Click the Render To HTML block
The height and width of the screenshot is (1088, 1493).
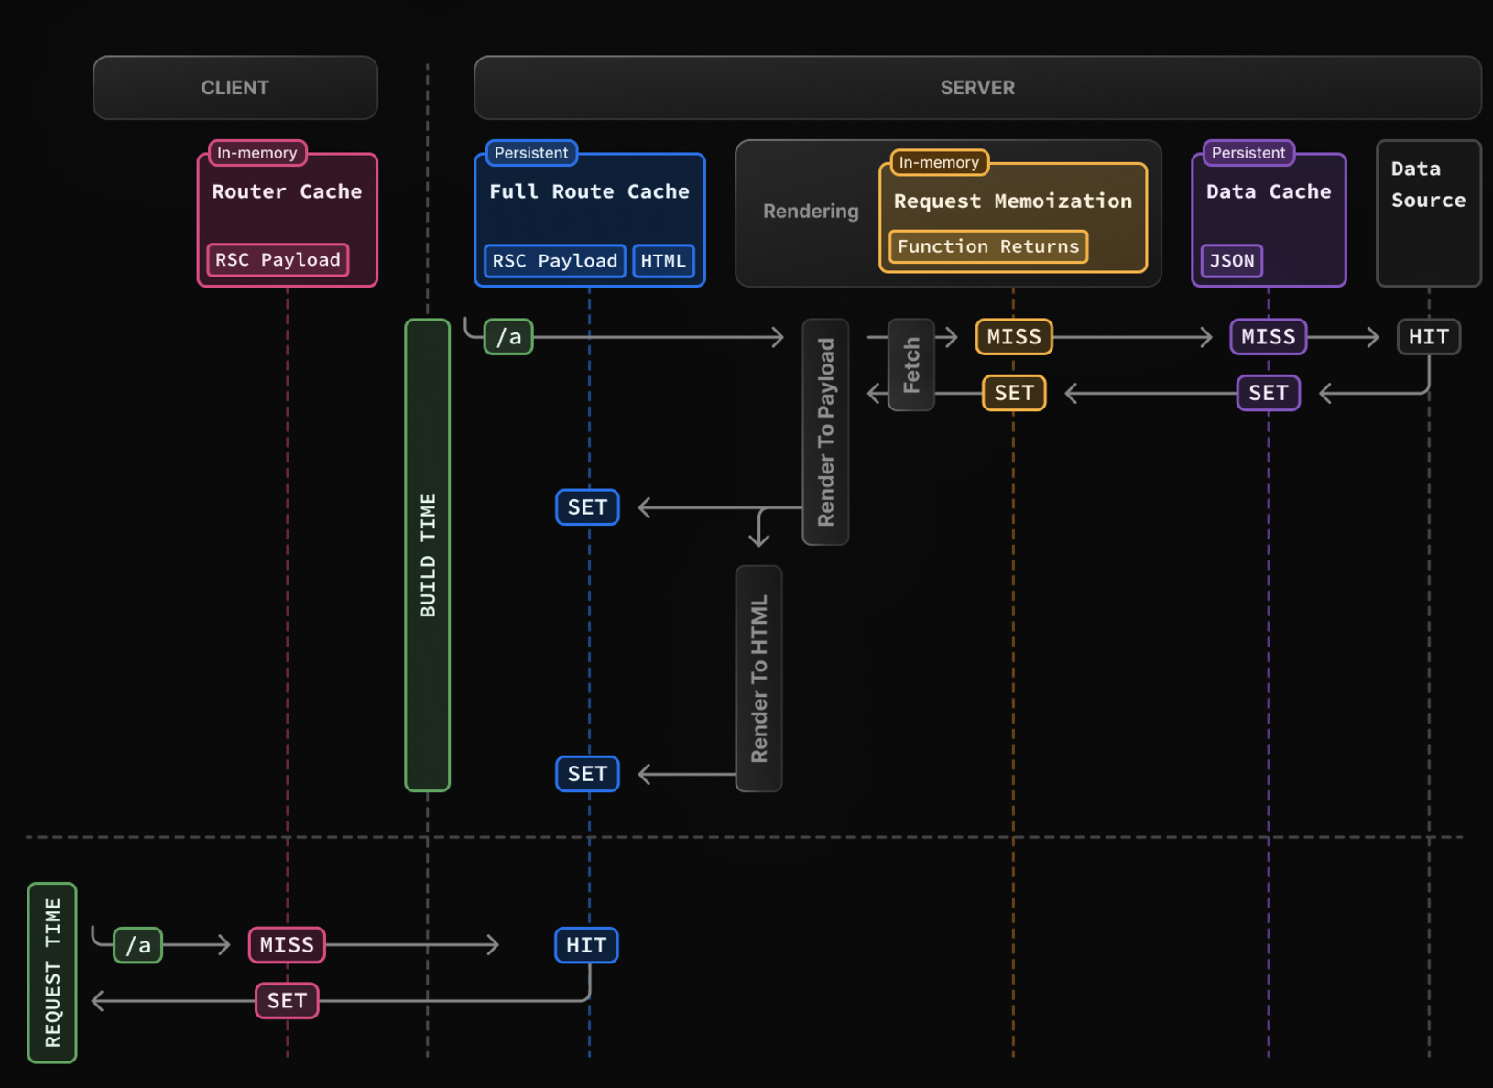758,679
